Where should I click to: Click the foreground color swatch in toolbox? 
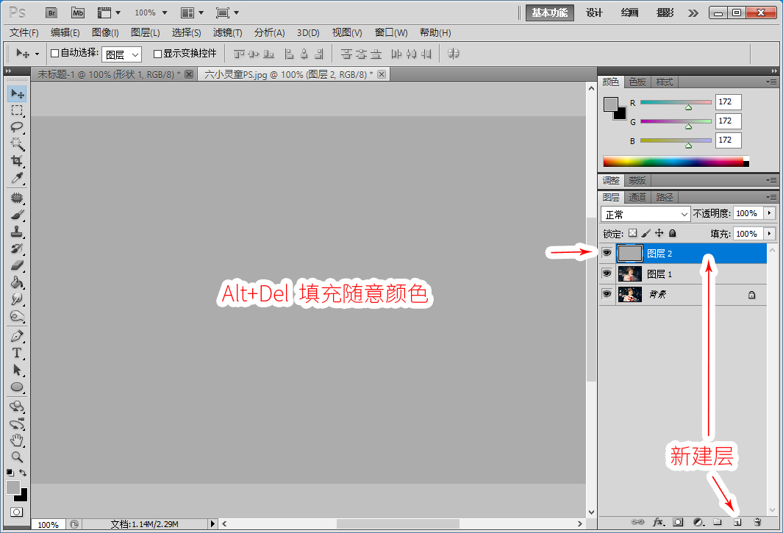click(12, 487)
